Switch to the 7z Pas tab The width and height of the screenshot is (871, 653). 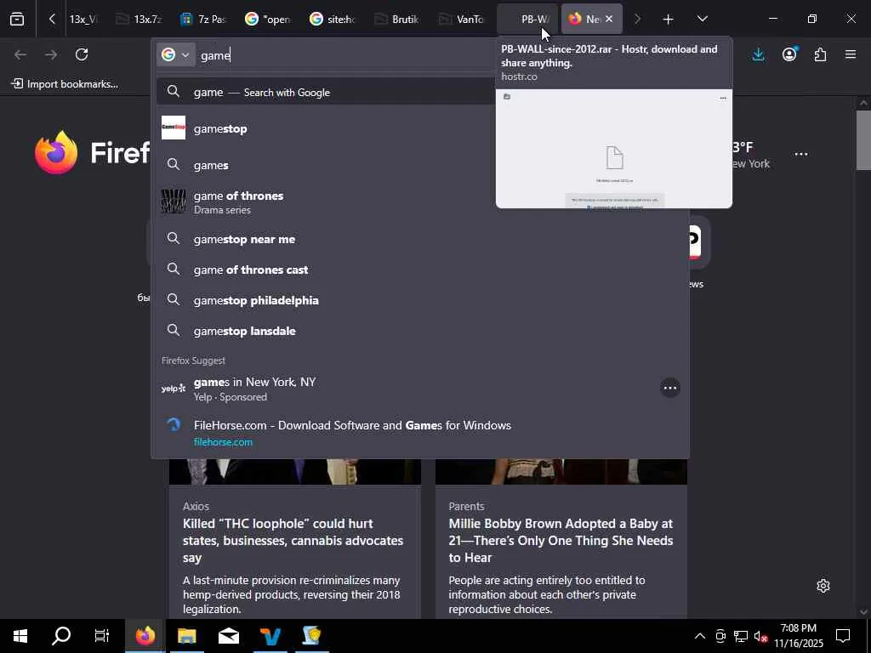click(x=204, y=19)
